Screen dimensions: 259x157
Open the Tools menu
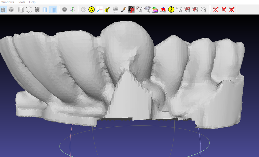point(21,2)
